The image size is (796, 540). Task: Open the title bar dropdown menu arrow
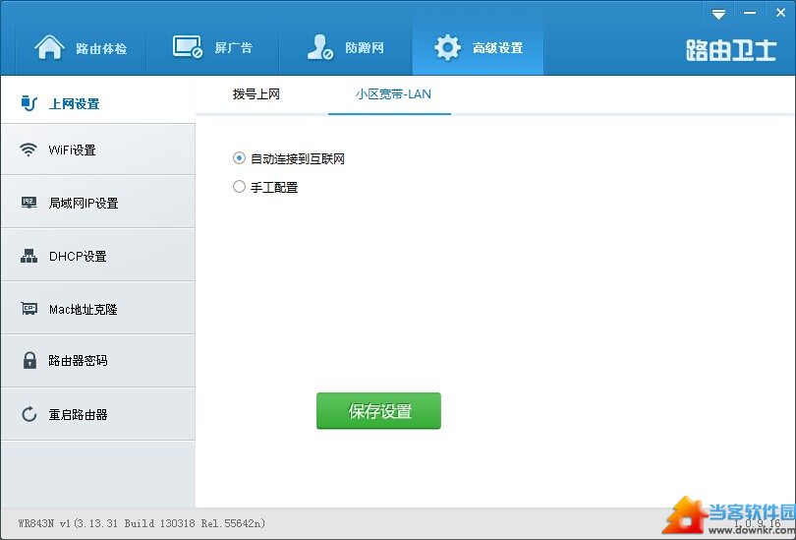tap(719, 14)
